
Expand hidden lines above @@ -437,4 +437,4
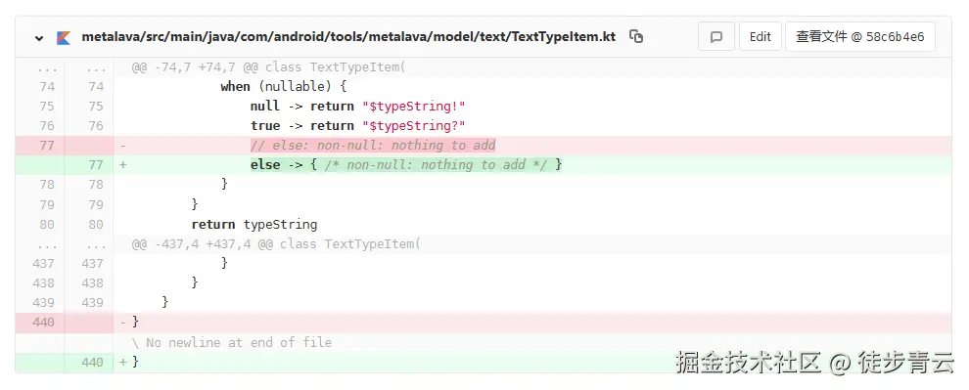[x=47, y=244]
